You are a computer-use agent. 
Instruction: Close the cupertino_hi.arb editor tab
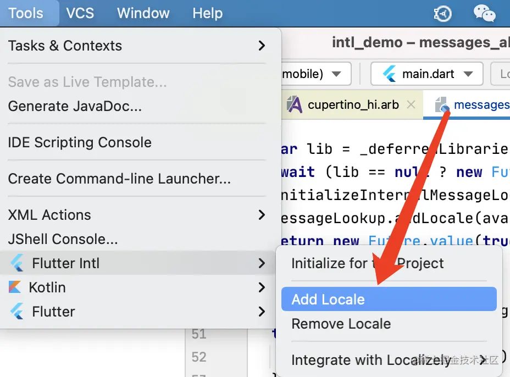click(x=411, y=104)
